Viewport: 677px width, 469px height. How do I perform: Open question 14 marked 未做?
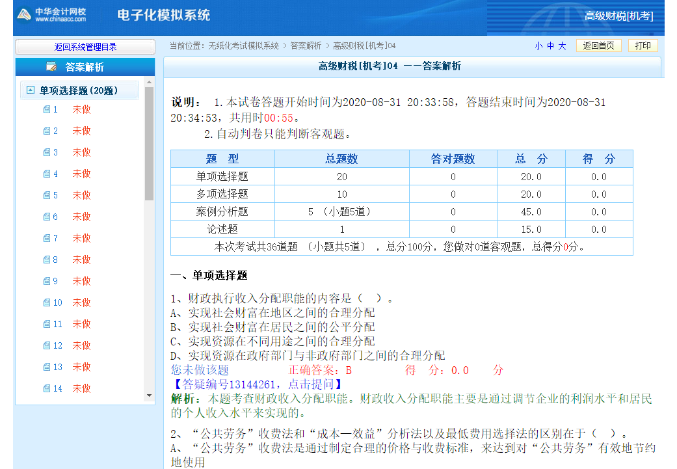(81, 388)
